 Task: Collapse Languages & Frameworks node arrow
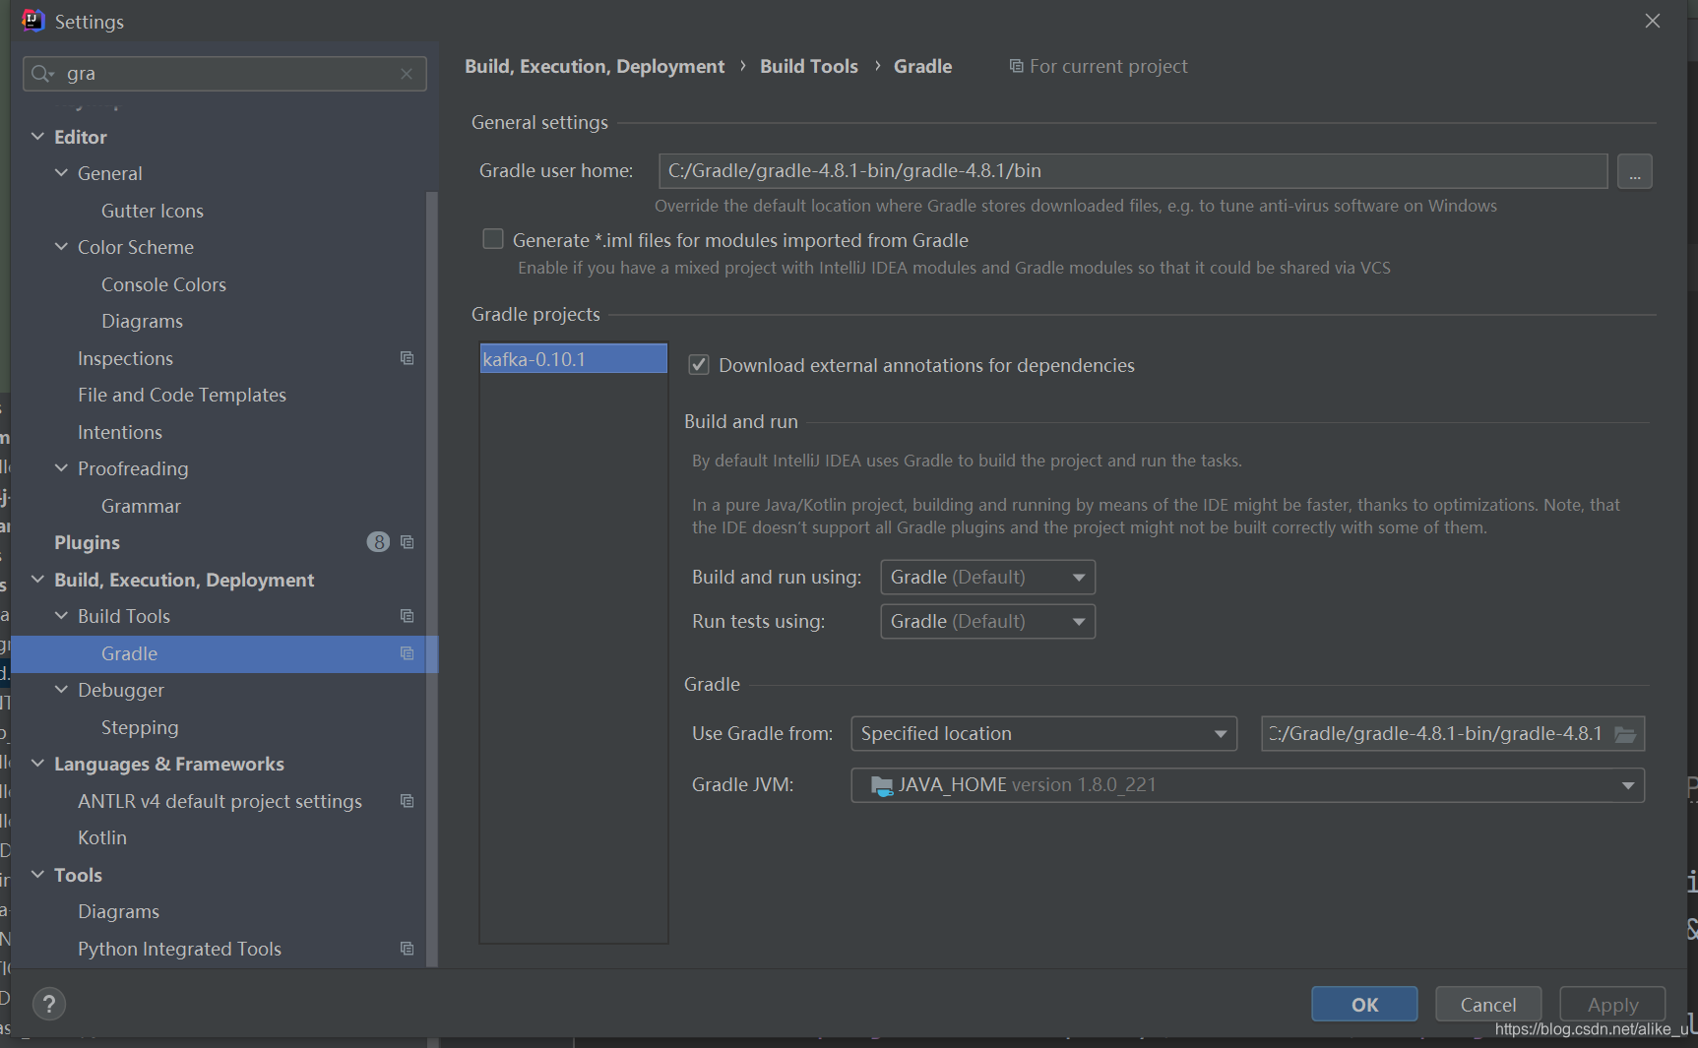(x=37, y=764)
